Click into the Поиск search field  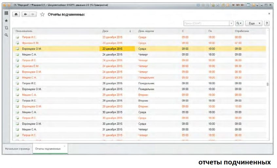206,24
